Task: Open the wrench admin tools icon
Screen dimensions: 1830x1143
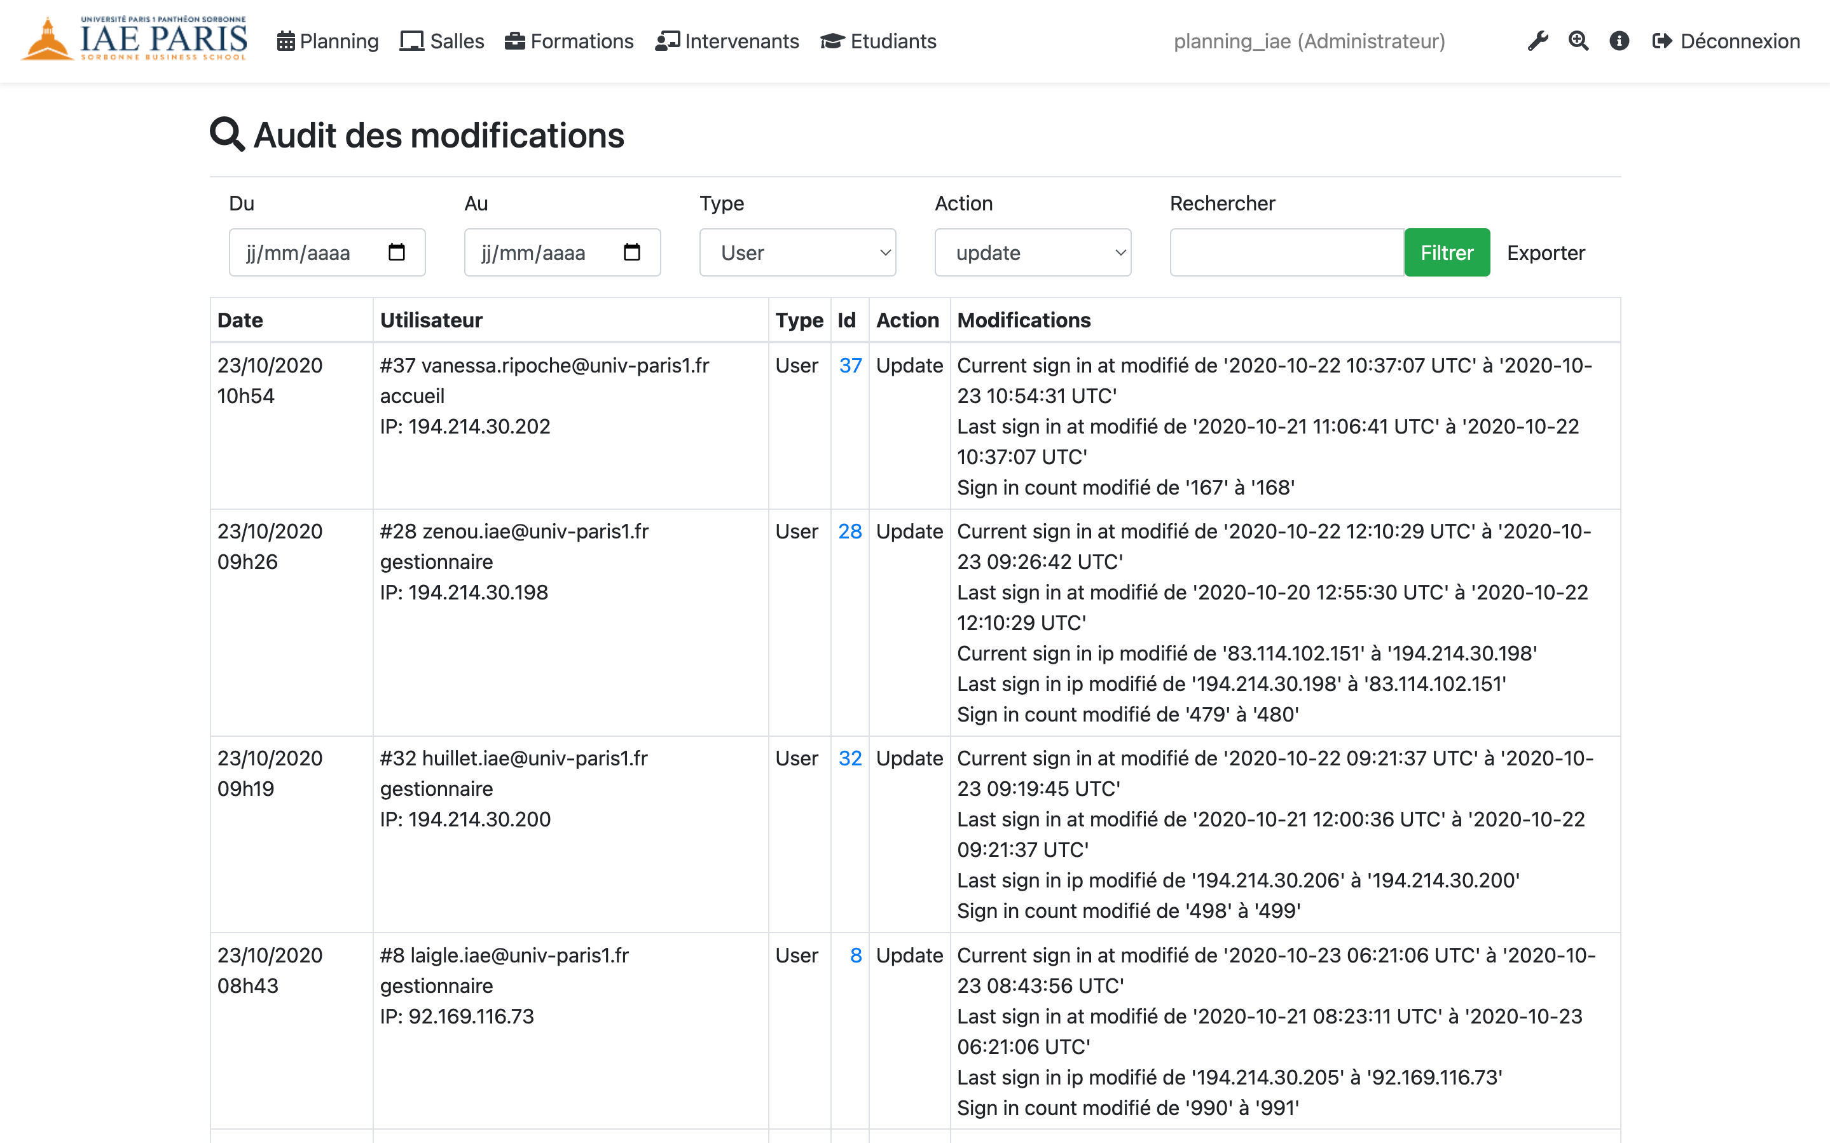Action: click(x=1538, y=41)
